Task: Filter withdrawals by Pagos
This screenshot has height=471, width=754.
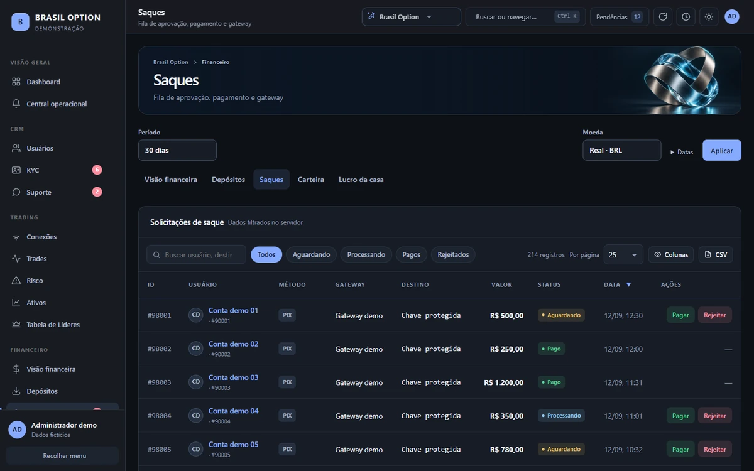Action: pyautogui.click(x=412, y=254)
